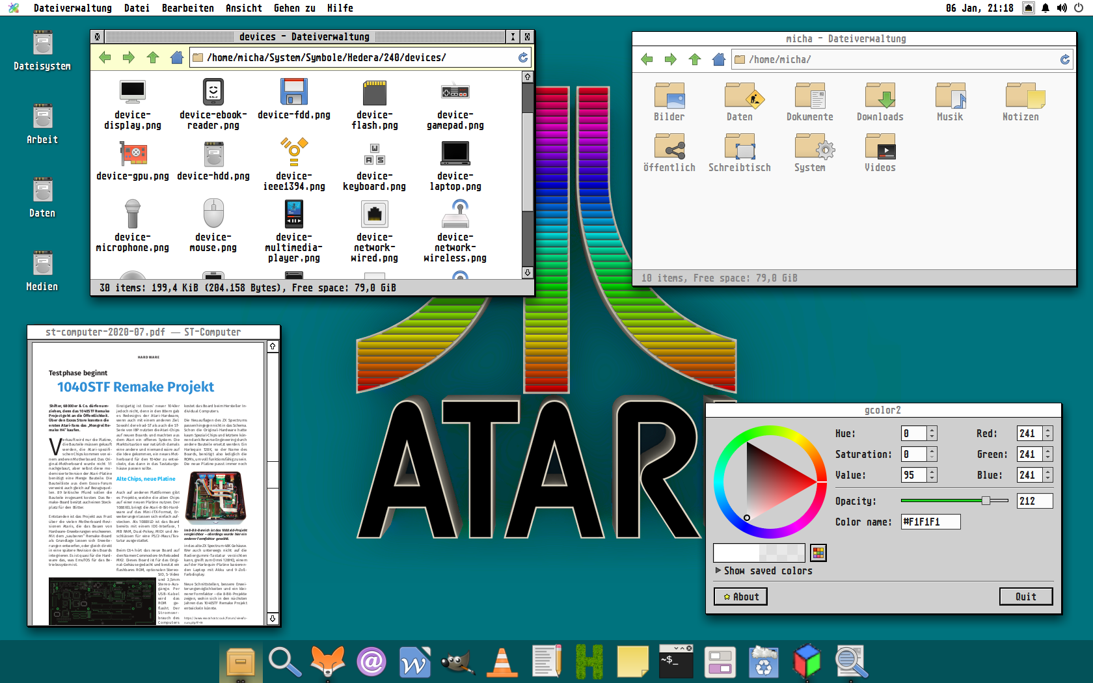1093x683 pixels.
Task: Select device-flash.png file
Action: [375, 105]
